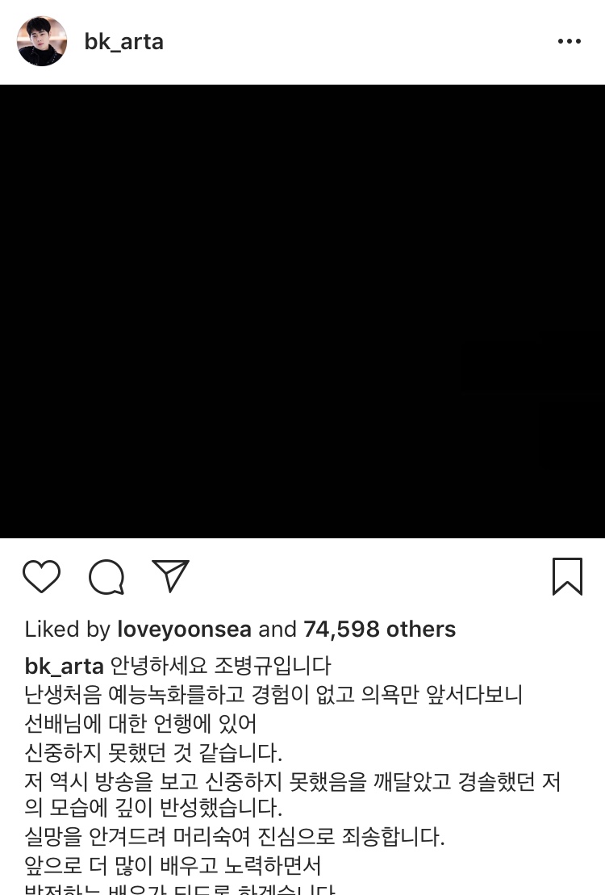Viewport: 605px width, 895px height.
Task: Tap the apology line ending with 진심으로 죄송합니다
Action: tap(235, 836)
